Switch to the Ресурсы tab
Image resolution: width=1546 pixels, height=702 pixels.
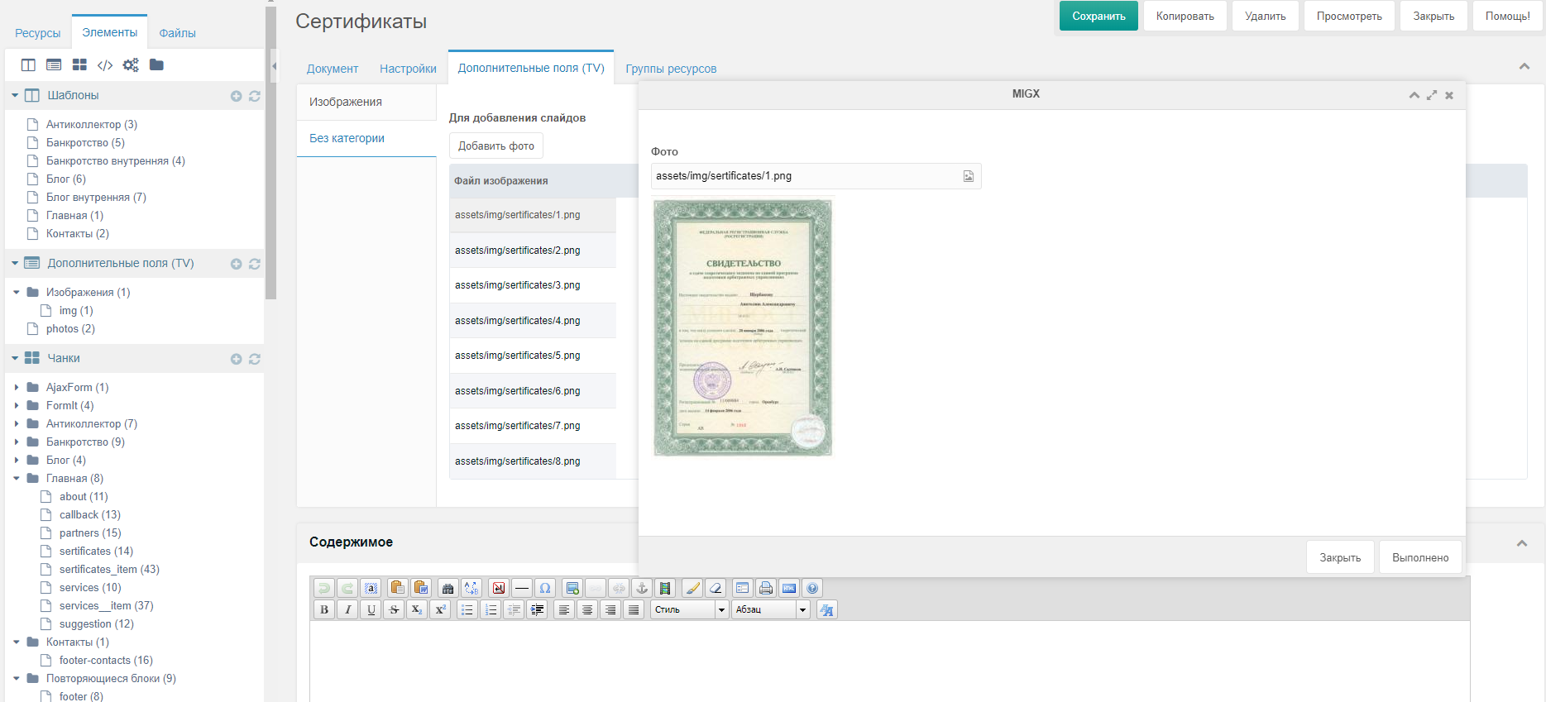coord(38,33)
